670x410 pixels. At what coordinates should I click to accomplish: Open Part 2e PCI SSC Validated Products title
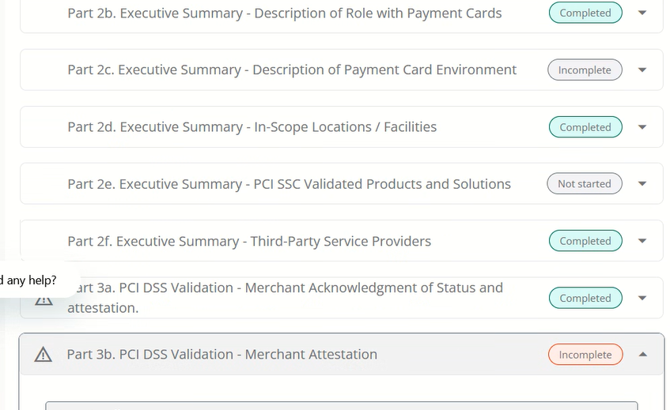click(289, 184)
